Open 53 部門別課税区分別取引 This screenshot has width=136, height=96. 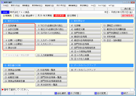[118, 33]
